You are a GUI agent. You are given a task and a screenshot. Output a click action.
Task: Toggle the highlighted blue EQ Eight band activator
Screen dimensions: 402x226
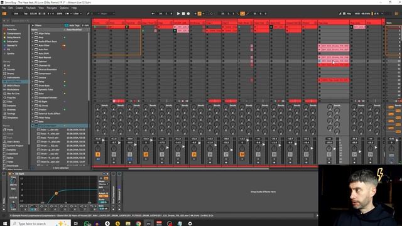(33, 209)
